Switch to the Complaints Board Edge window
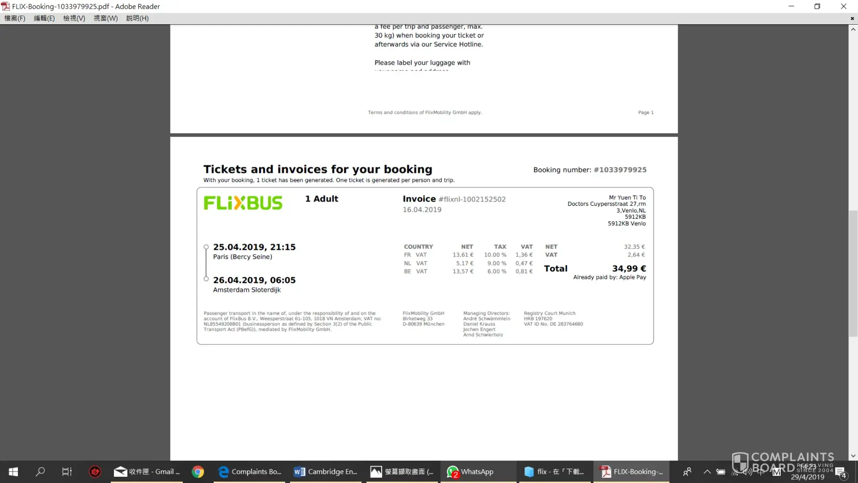 [x=249, y=472]
